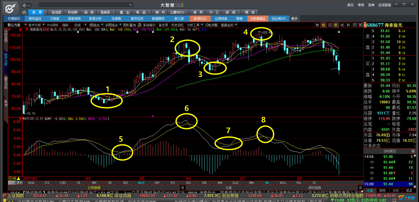Toggle the 测 measure tool
The width and height of the screenshot is (419, 202).
point(317,25)
